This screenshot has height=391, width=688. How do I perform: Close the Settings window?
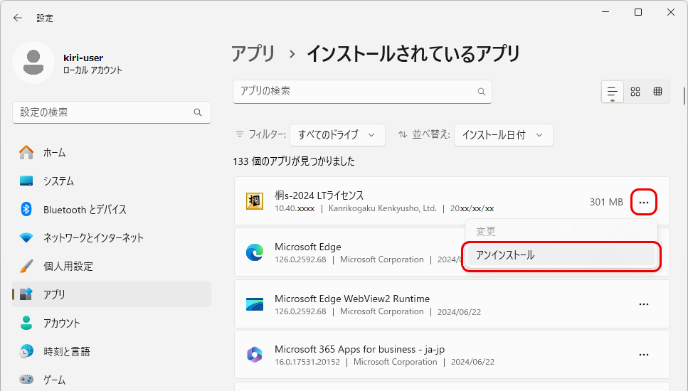pyautogui.click(x=671, y=12)
